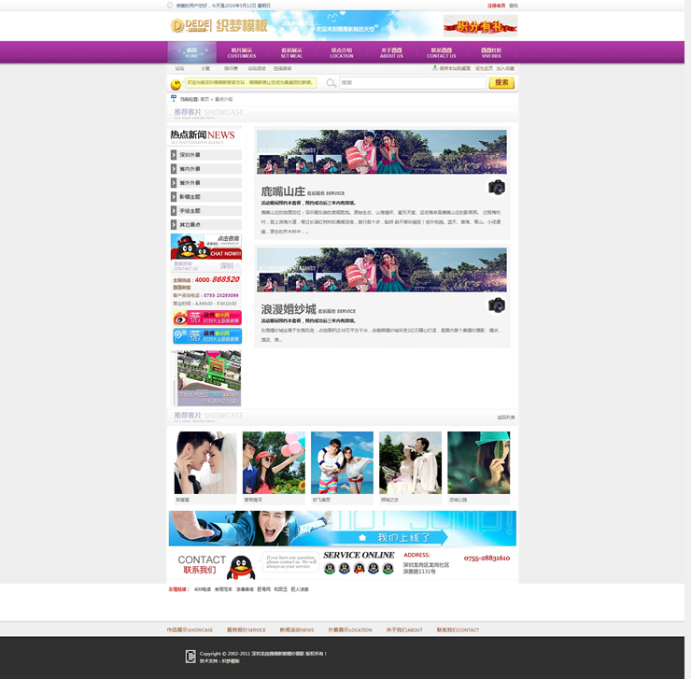Go to the CONTACT US navigation tab
Image resolution: width=691 pixels, height=679 pixels.
442,52
